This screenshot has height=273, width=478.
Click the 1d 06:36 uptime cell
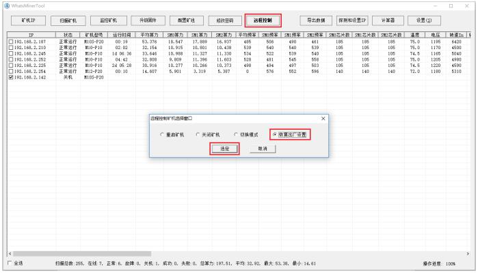point(122,53)
